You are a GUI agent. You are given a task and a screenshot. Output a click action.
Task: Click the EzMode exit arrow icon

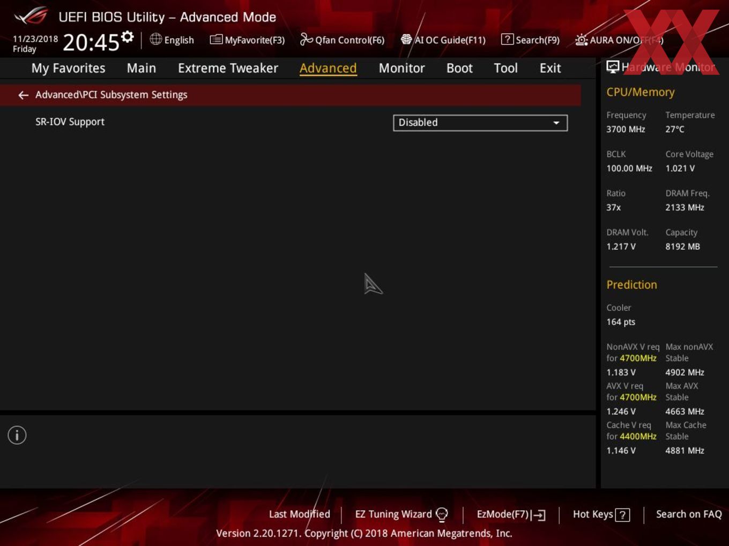[539, 515]
